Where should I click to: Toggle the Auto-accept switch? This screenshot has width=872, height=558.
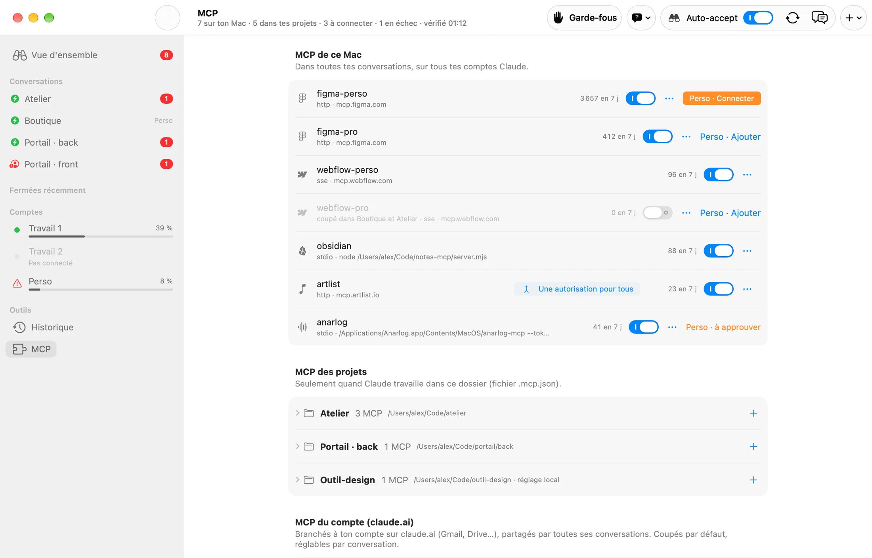click(758, 18)
